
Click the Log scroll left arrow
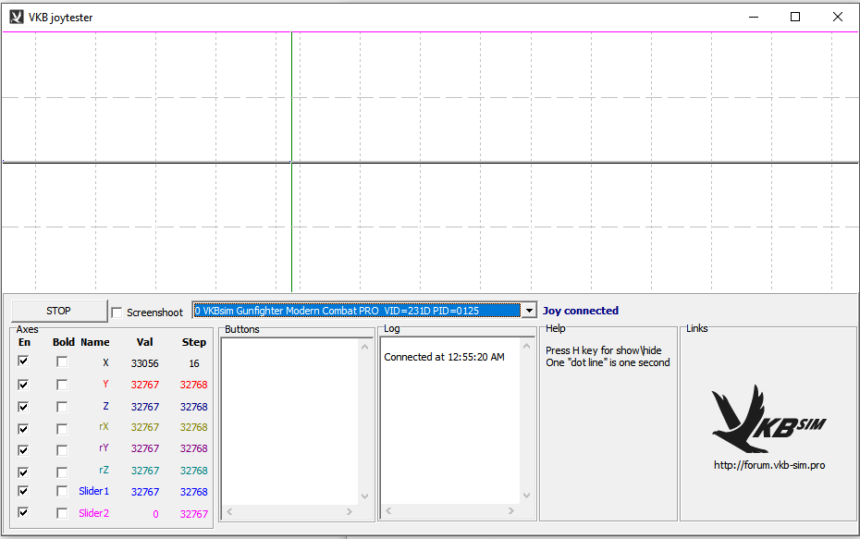[388, 510]
